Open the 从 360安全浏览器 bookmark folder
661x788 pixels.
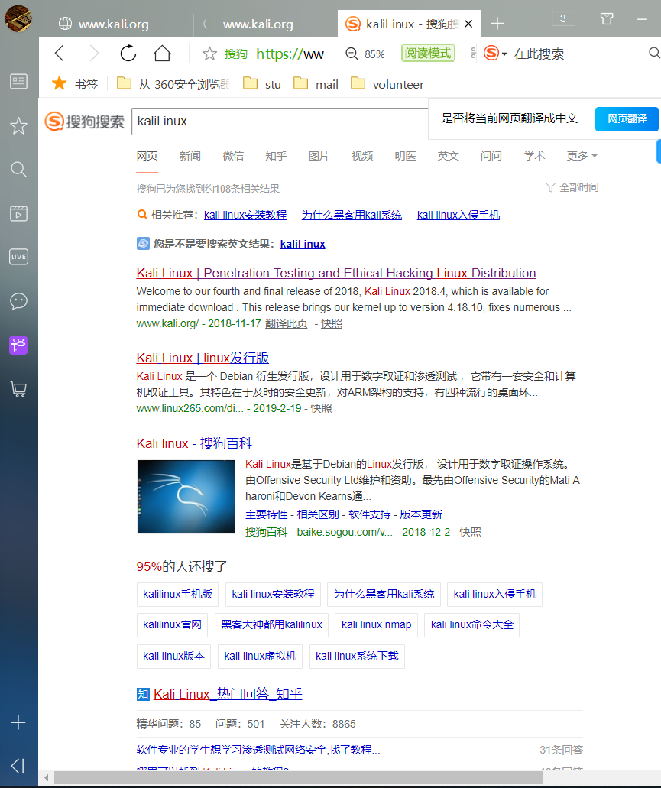click(173, 84)
